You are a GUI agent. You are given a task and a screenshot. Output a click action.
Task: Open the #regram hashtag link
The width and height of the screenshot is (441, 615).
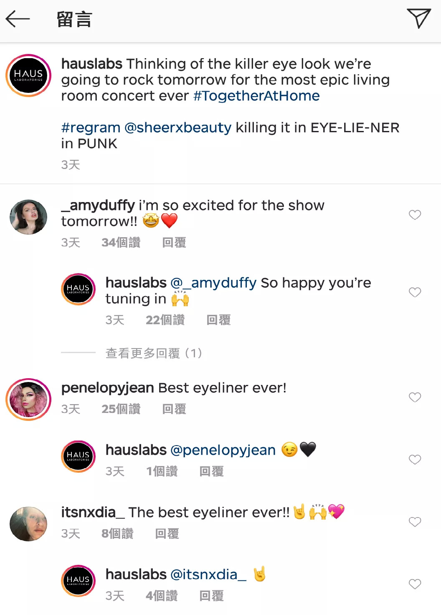(x=91, y=128)
